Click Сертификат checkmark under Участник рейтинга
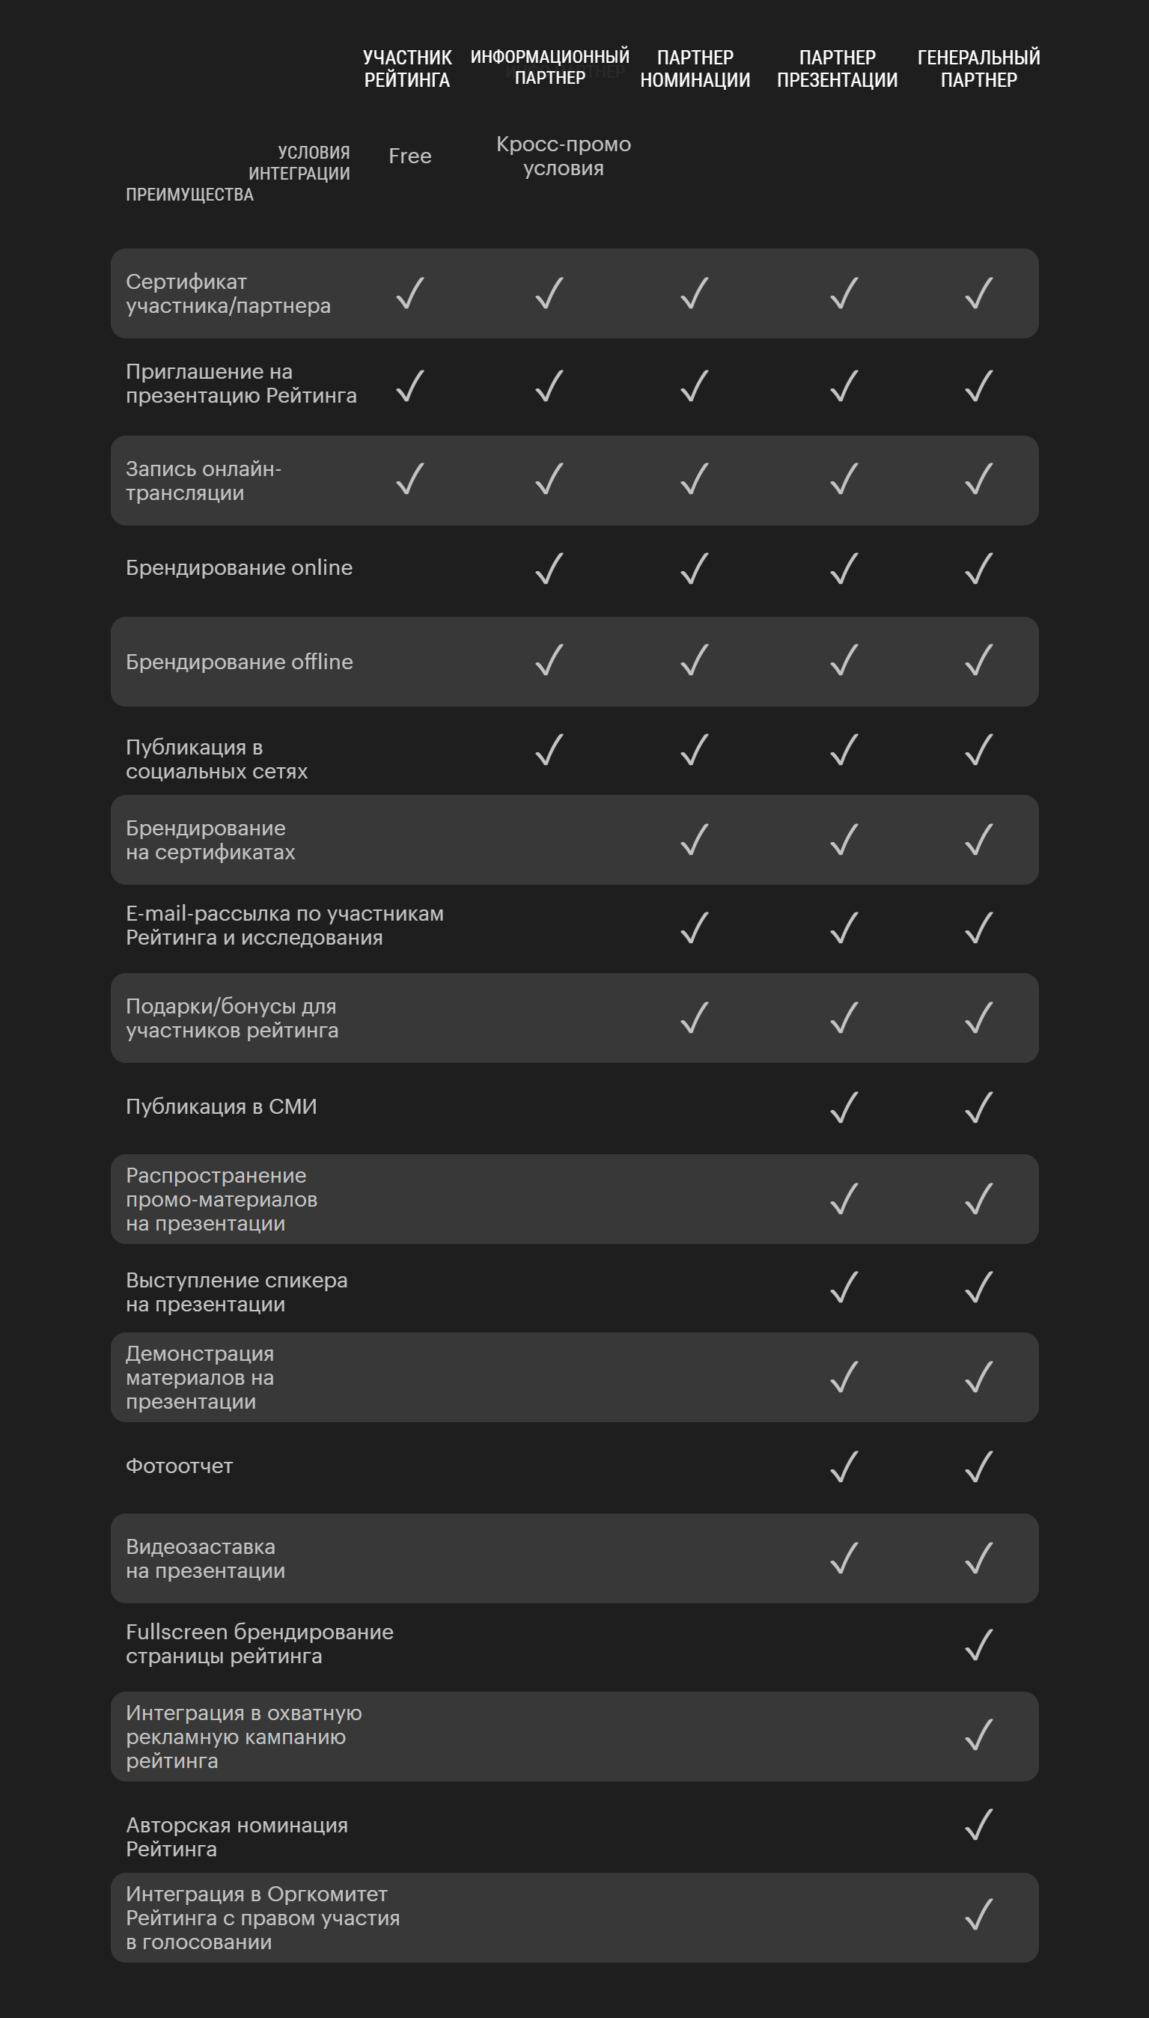 (409, 293)
